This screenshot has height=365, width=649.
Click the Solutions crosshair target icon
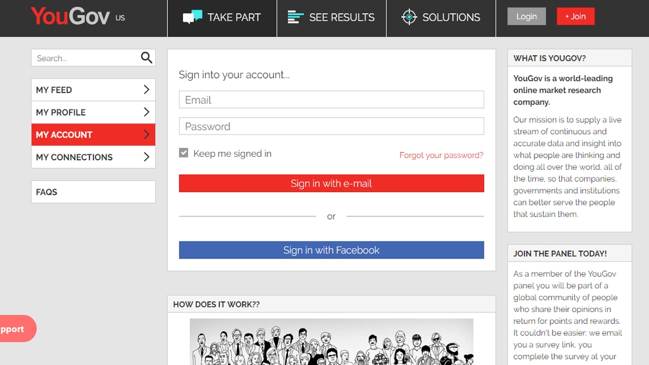(409, 17)
